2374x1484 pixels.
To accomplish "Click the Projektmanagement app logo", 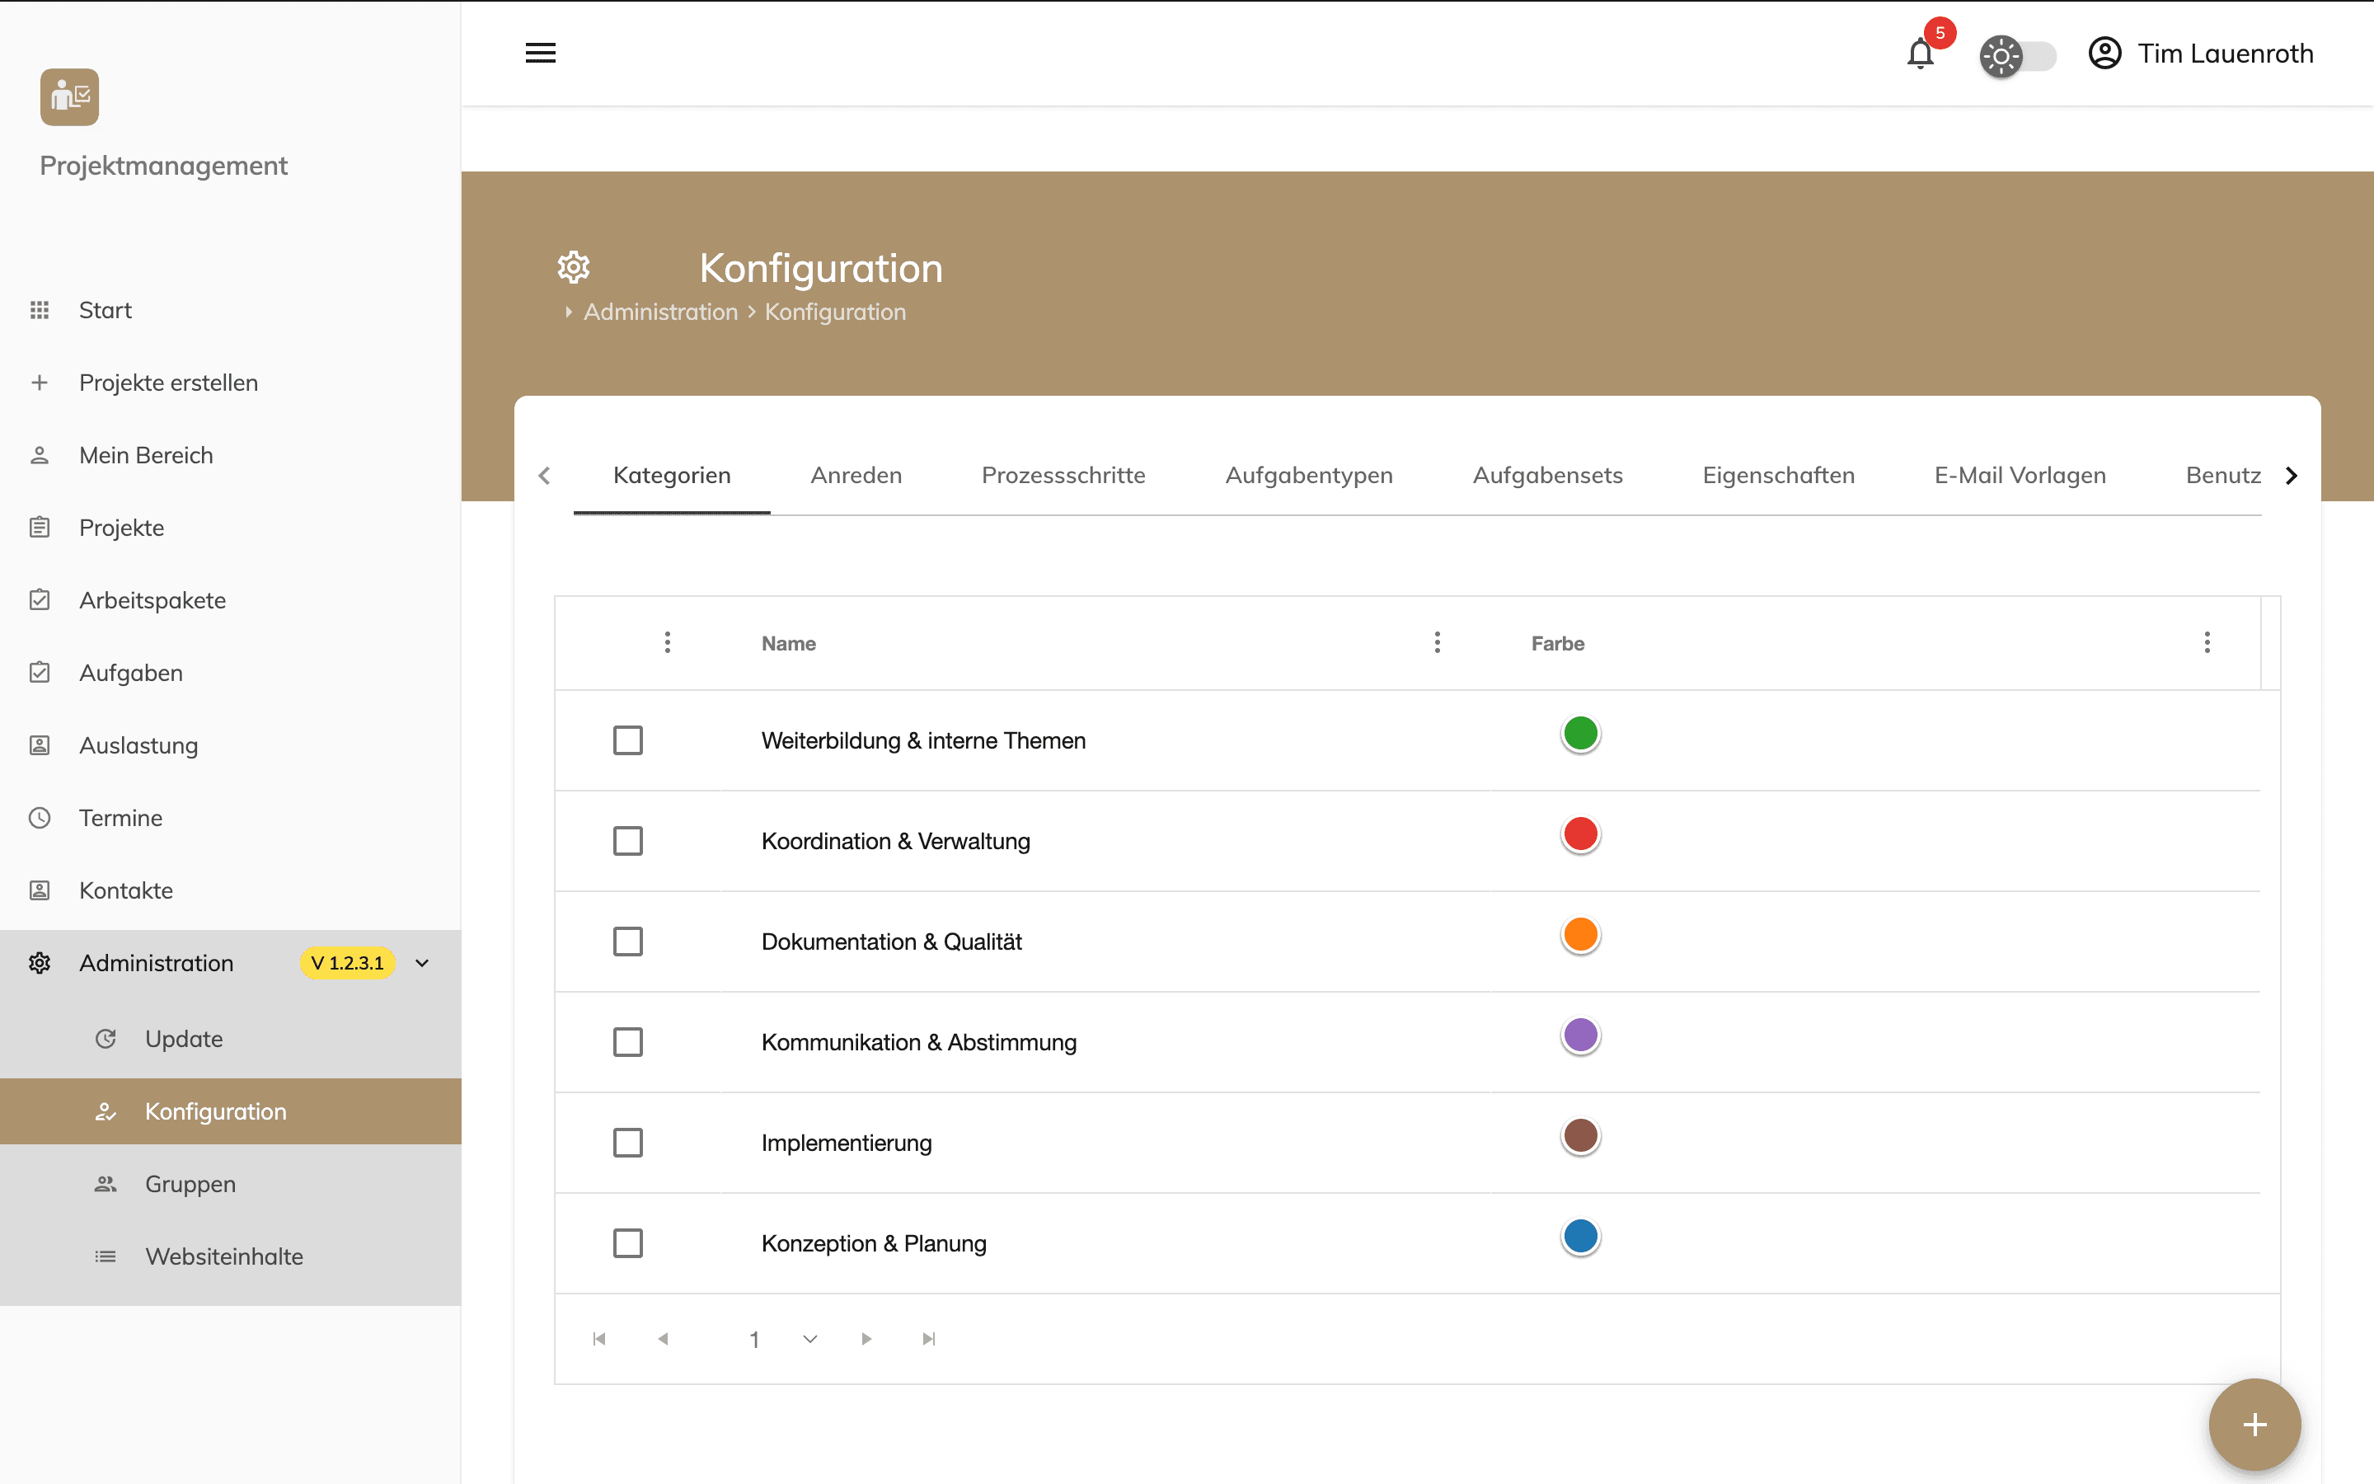I will 69,97.
